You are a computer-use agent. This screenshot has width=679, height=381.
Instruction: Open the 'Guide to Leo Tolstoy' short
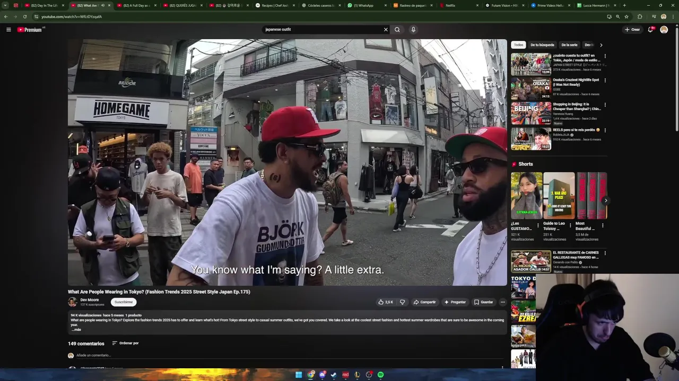[559, 196]
